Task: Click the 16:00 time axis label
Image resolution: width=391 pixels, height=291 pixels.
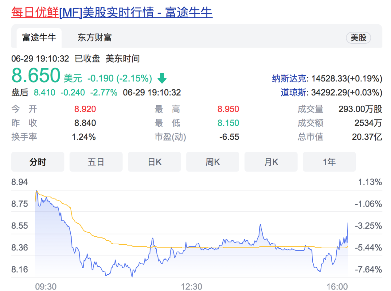Action: (x=337, y=287)
